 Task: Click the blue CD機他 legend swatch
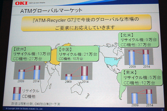(17, 97)
